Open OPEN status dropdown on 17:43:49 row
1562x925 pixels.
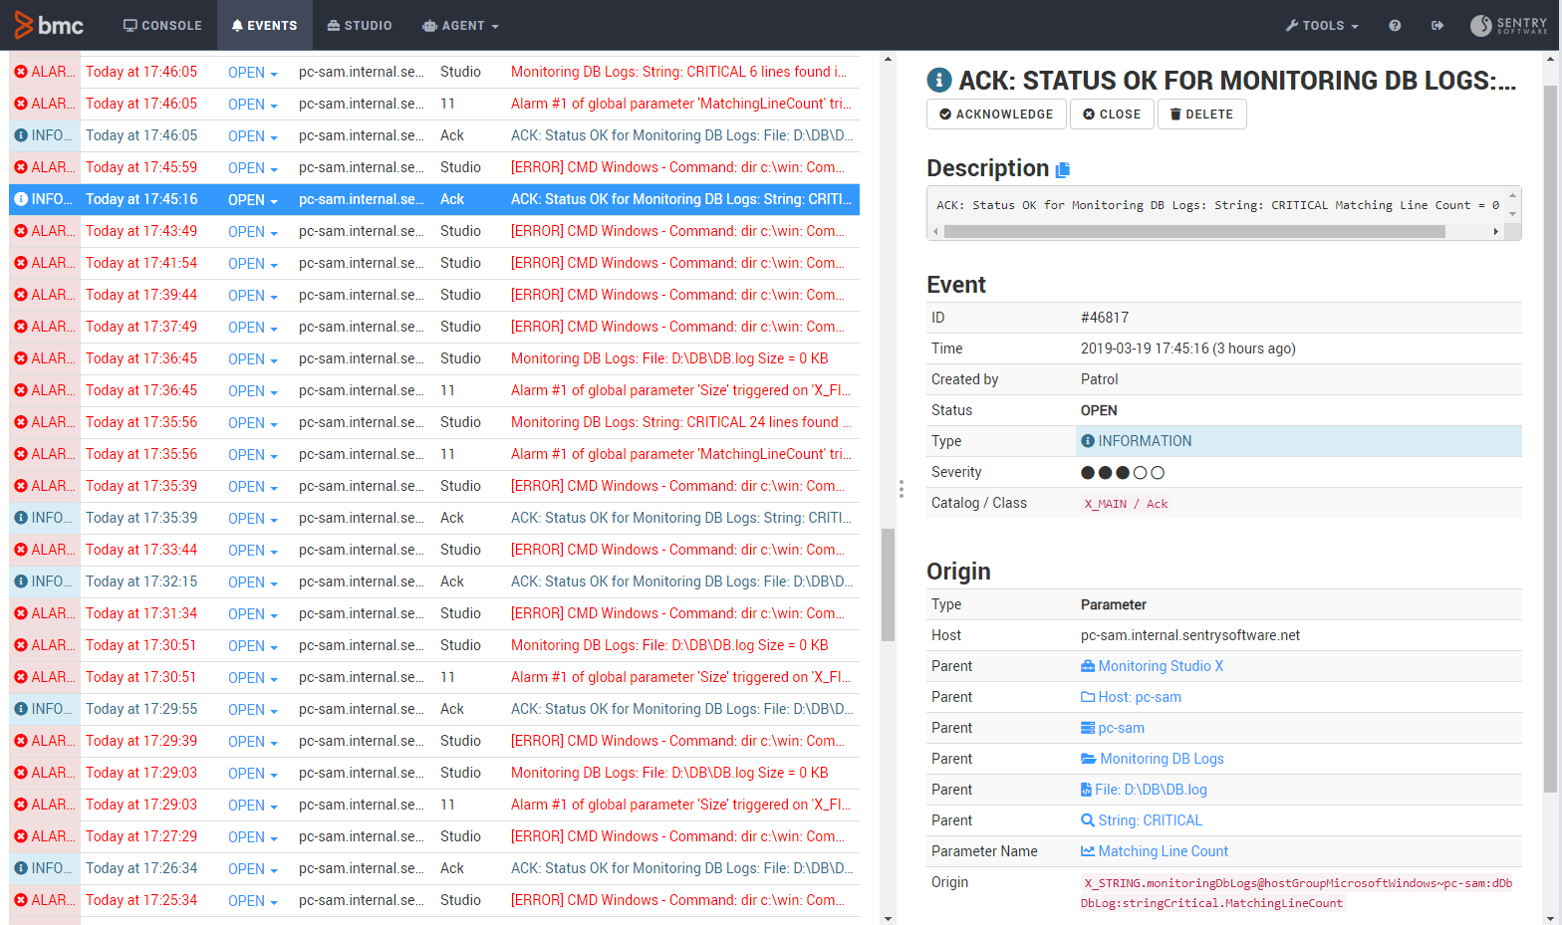(x=253, y=232)
